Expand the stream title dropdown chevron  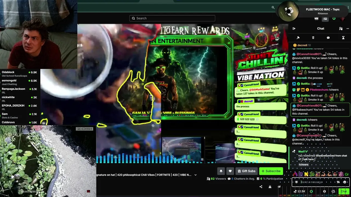tap(196, 175)
